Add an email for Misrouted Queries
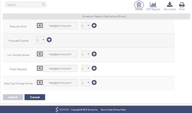The image size is (192, 113). coord(49,40)
